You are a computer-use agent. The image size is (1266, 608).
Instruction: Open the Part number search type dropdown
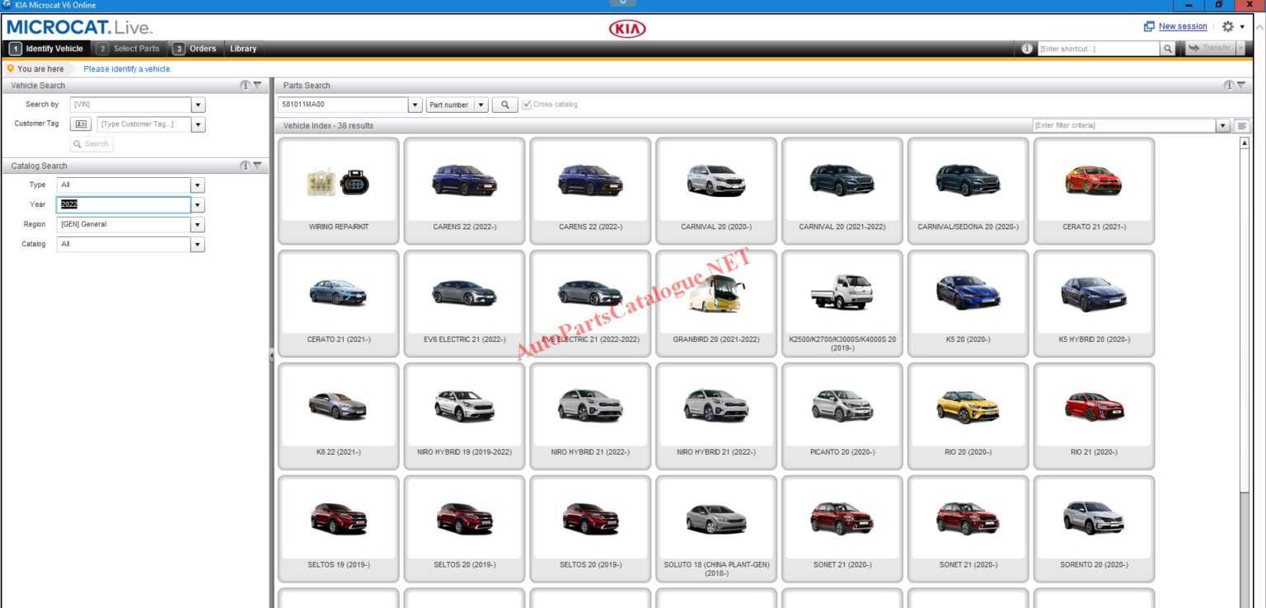pyautogui.click(x=481, y=105)
